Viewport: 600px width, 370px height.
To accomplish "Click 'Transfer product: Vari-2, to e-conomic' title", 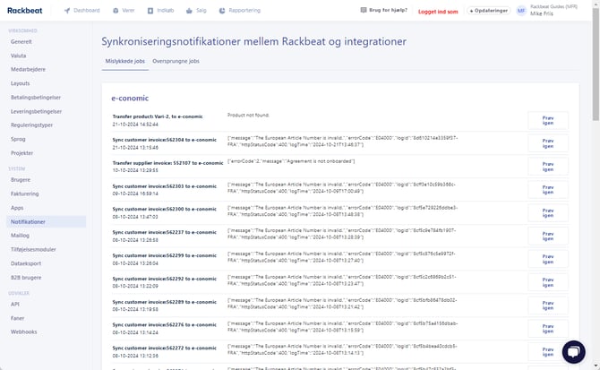I will (x=158, y=116).
